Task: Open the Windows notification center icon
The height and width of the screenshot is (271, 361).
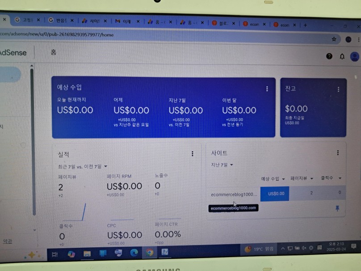Action: click(x=354, y=246)
